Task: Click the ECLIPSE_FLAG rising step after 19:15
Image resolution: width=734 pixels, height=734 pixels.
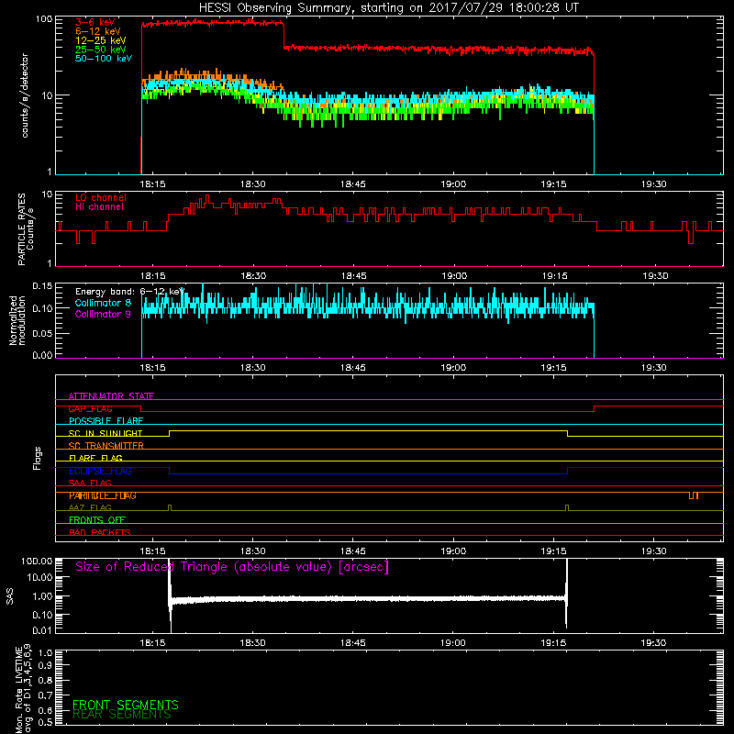Action: tap(568, 471)
